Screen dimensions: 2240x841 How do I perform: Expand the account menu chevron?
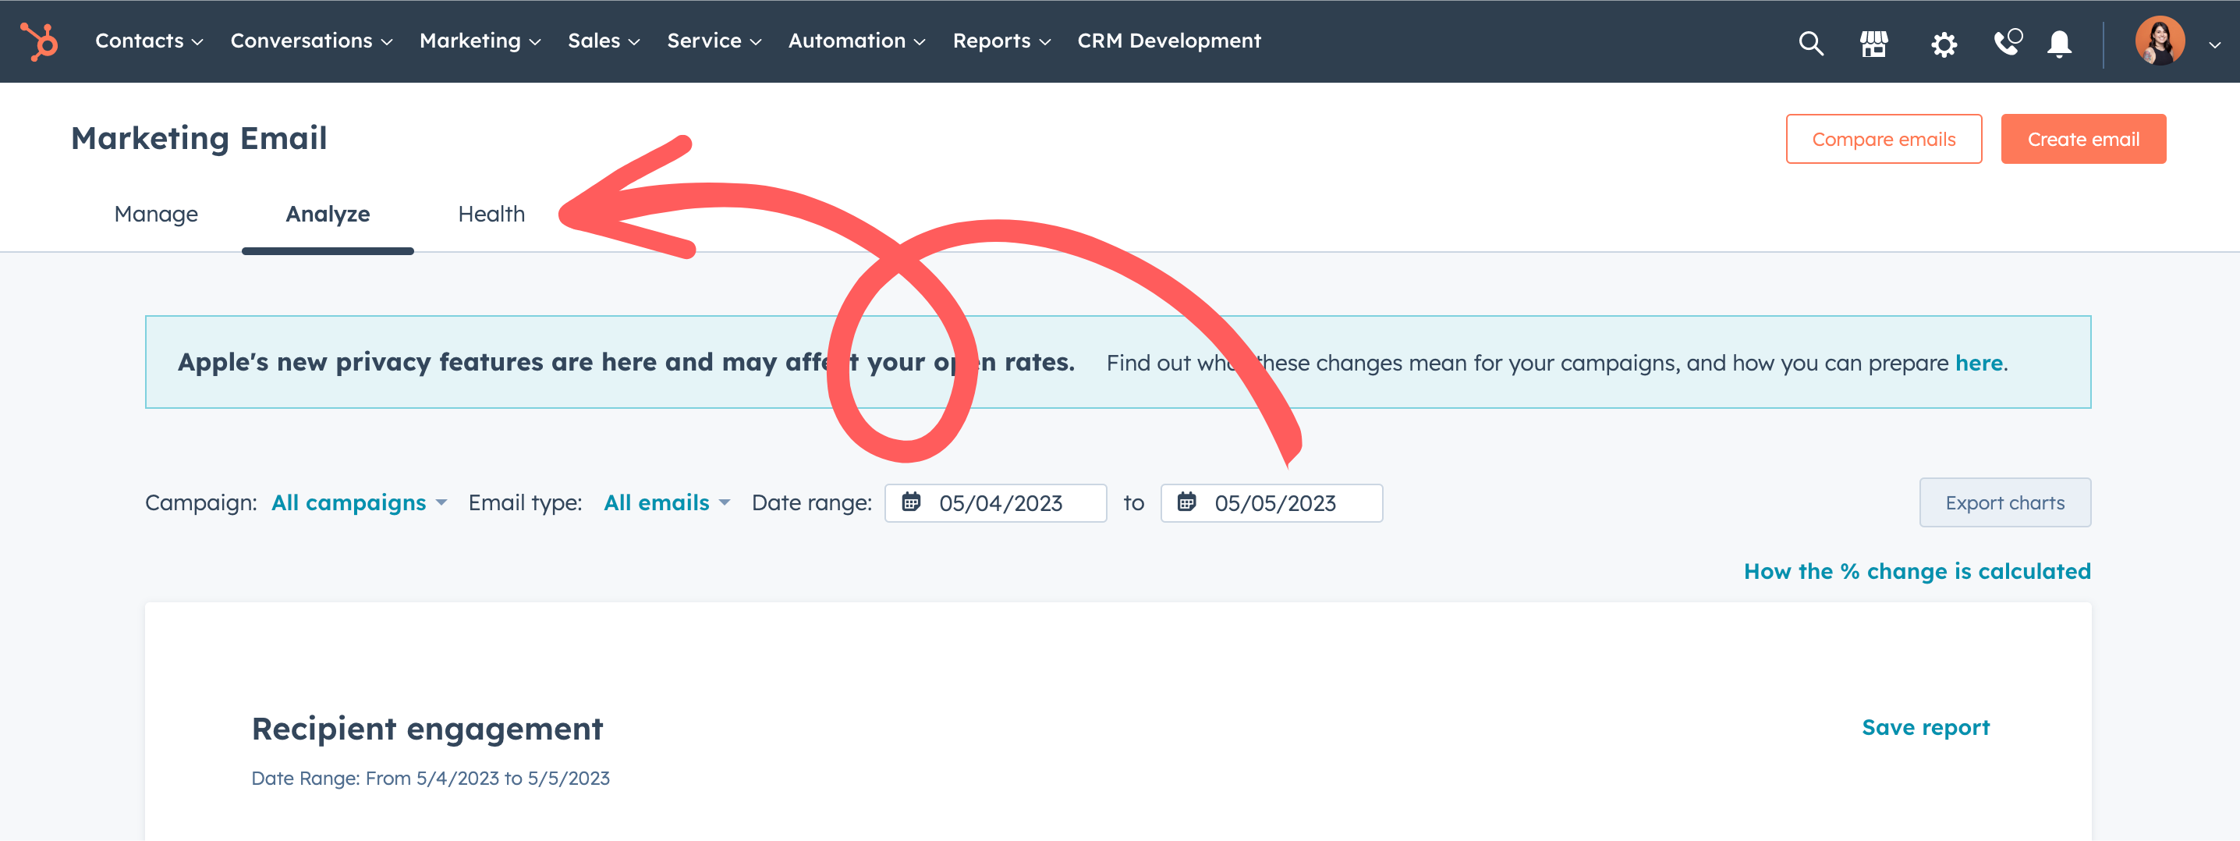(2214, 44)
